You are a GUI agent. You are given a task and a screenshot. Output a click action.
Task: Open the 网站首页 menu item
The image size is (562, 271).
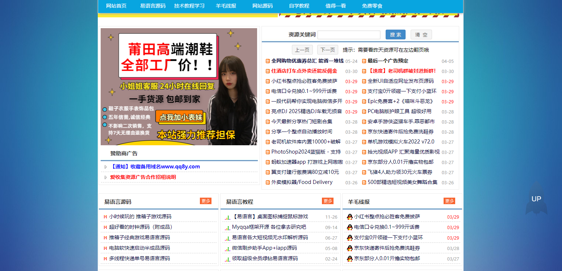pyautogui.click(x=116, y=6)
